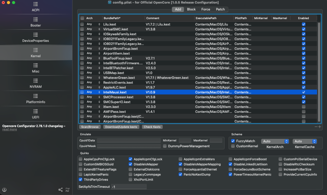Open the KernelArch Auto dropdown
Viewport: 327px width, 195px height.
coord(275,141)
